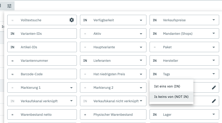Focus the Barcode-Code input field
222x123 pixels.
click(x=47, y=74)
